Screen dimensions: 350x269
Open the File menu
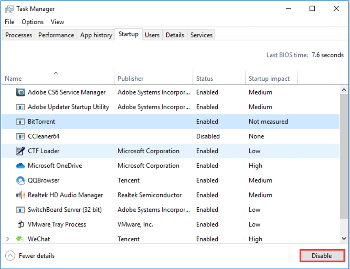tap(9, 22)
